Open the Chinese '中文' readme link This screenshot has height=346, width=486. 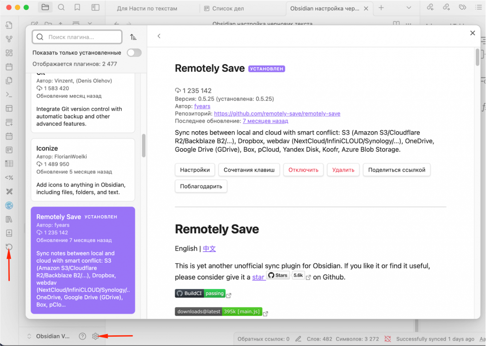[x=209, y=249]
